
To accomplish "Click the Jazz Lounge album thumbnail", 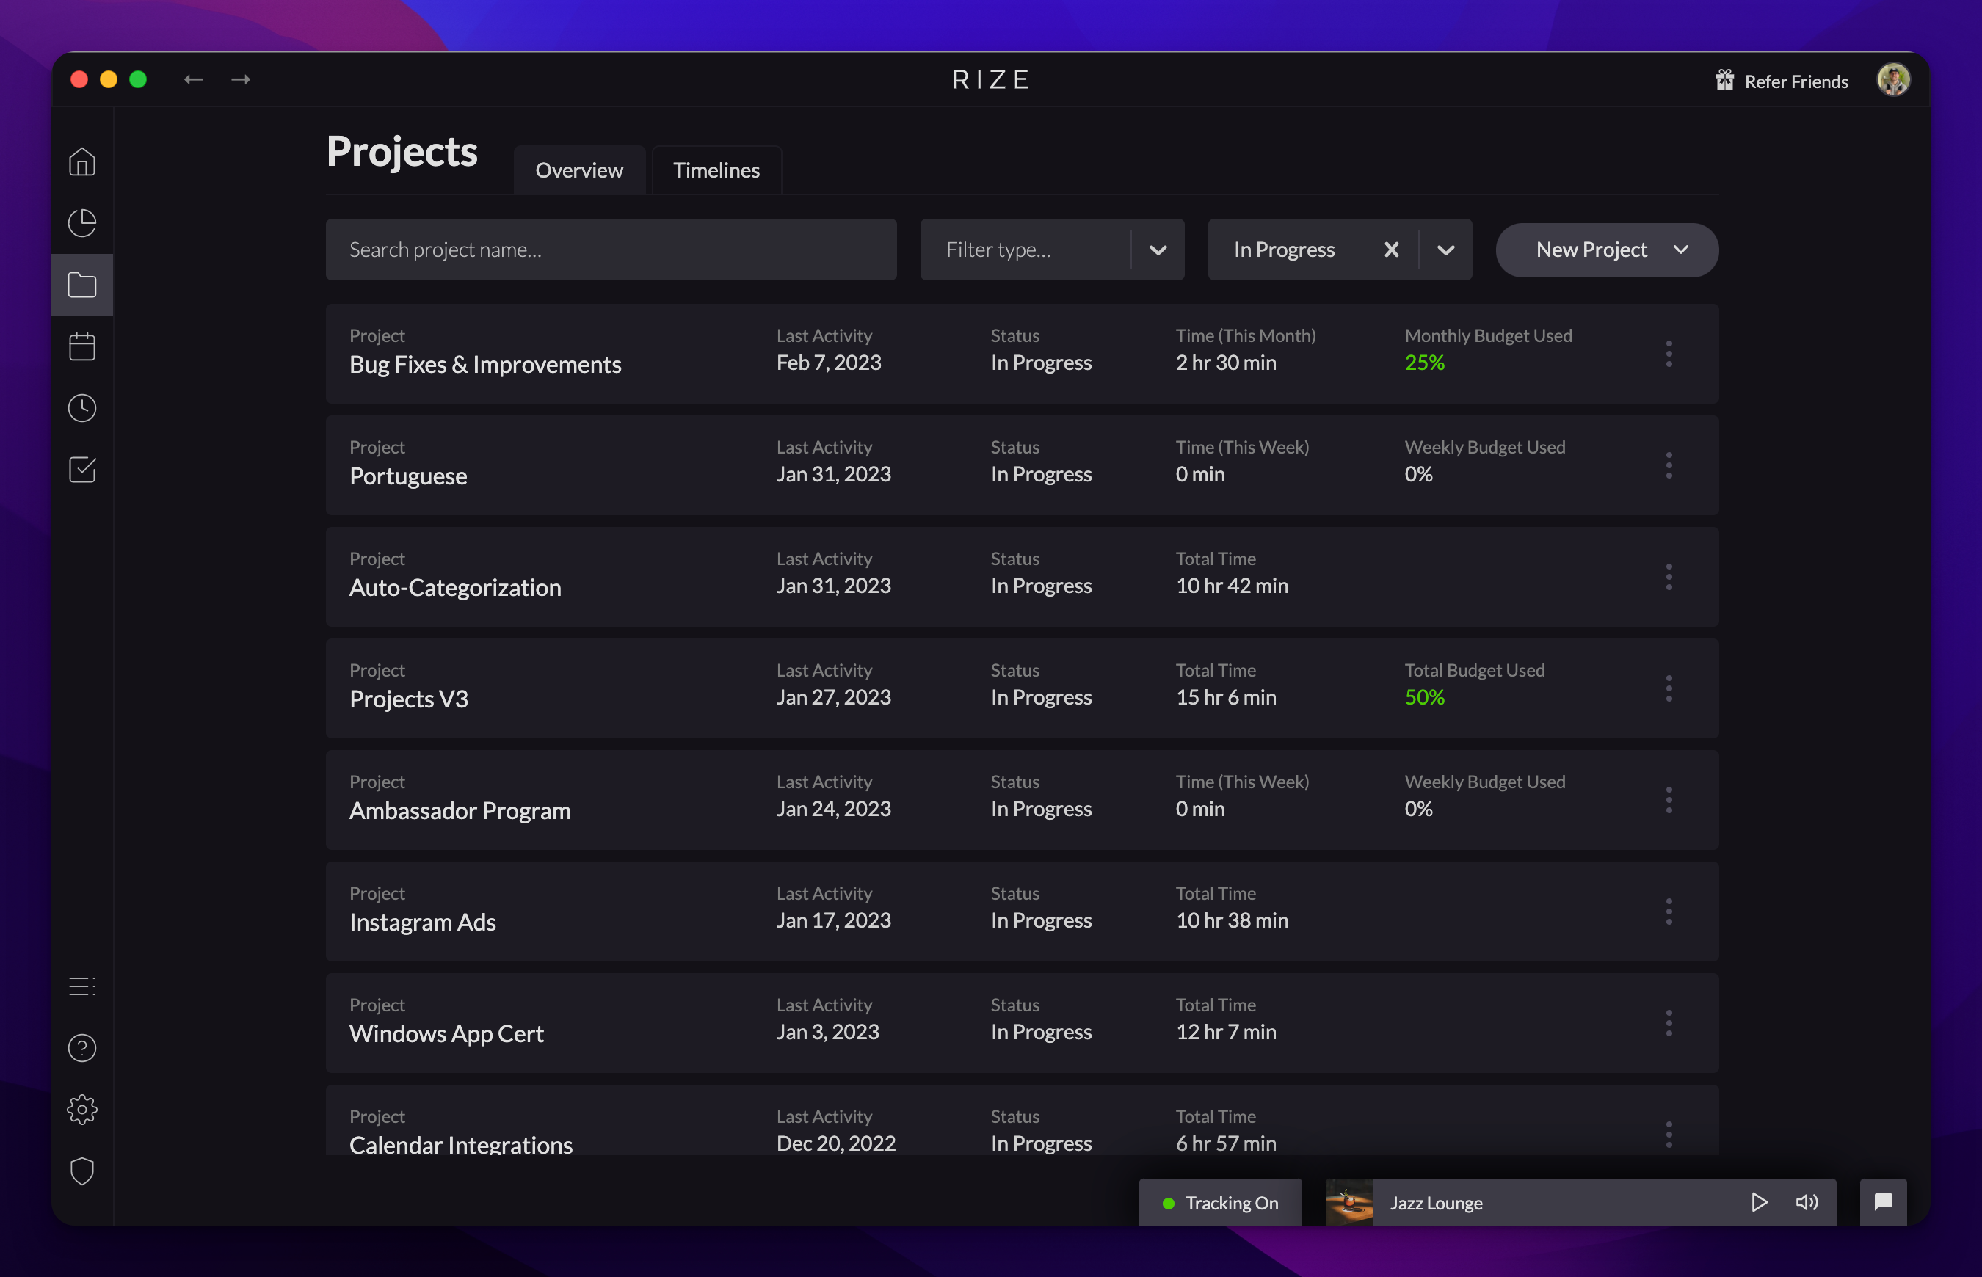I will coord(1349,1201).
